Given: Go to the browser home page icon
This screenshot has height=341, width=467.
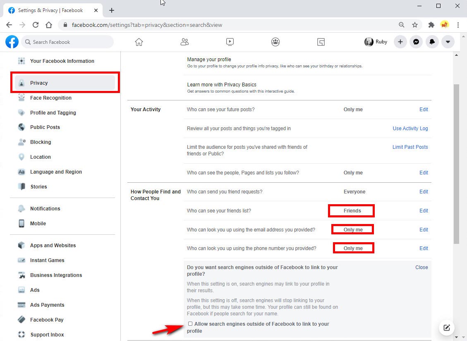Looking at the screenshot, I should [x=49, y=25].
